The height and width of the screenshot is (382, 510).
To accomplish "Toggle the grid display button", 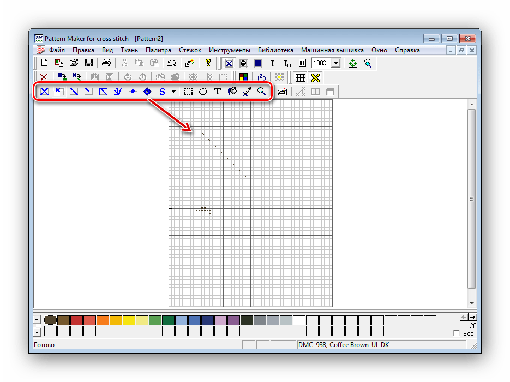I will [300, 77].
